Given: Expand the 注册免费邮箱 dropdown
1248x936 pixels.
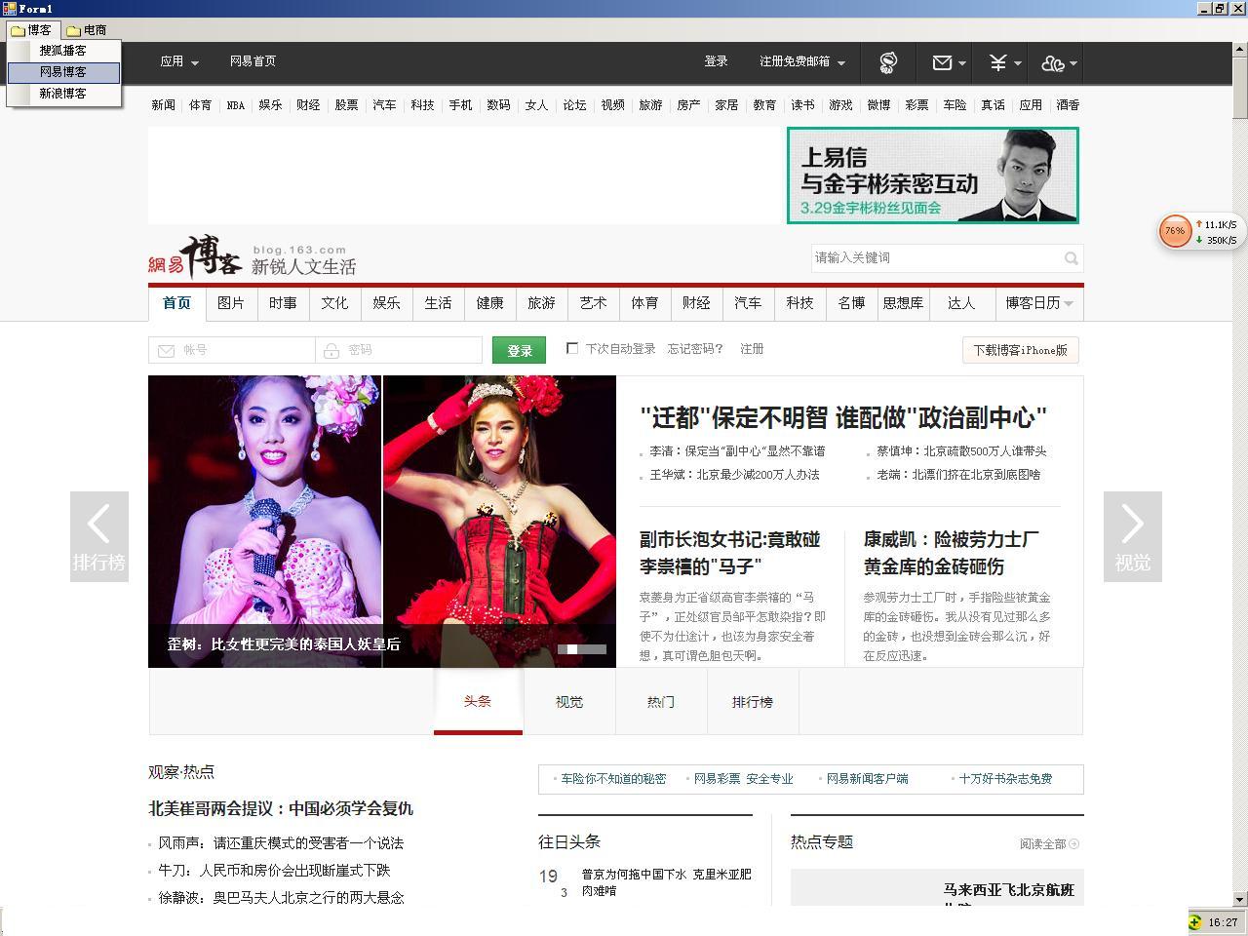Looking at the screenshot, I should (802, 61).
